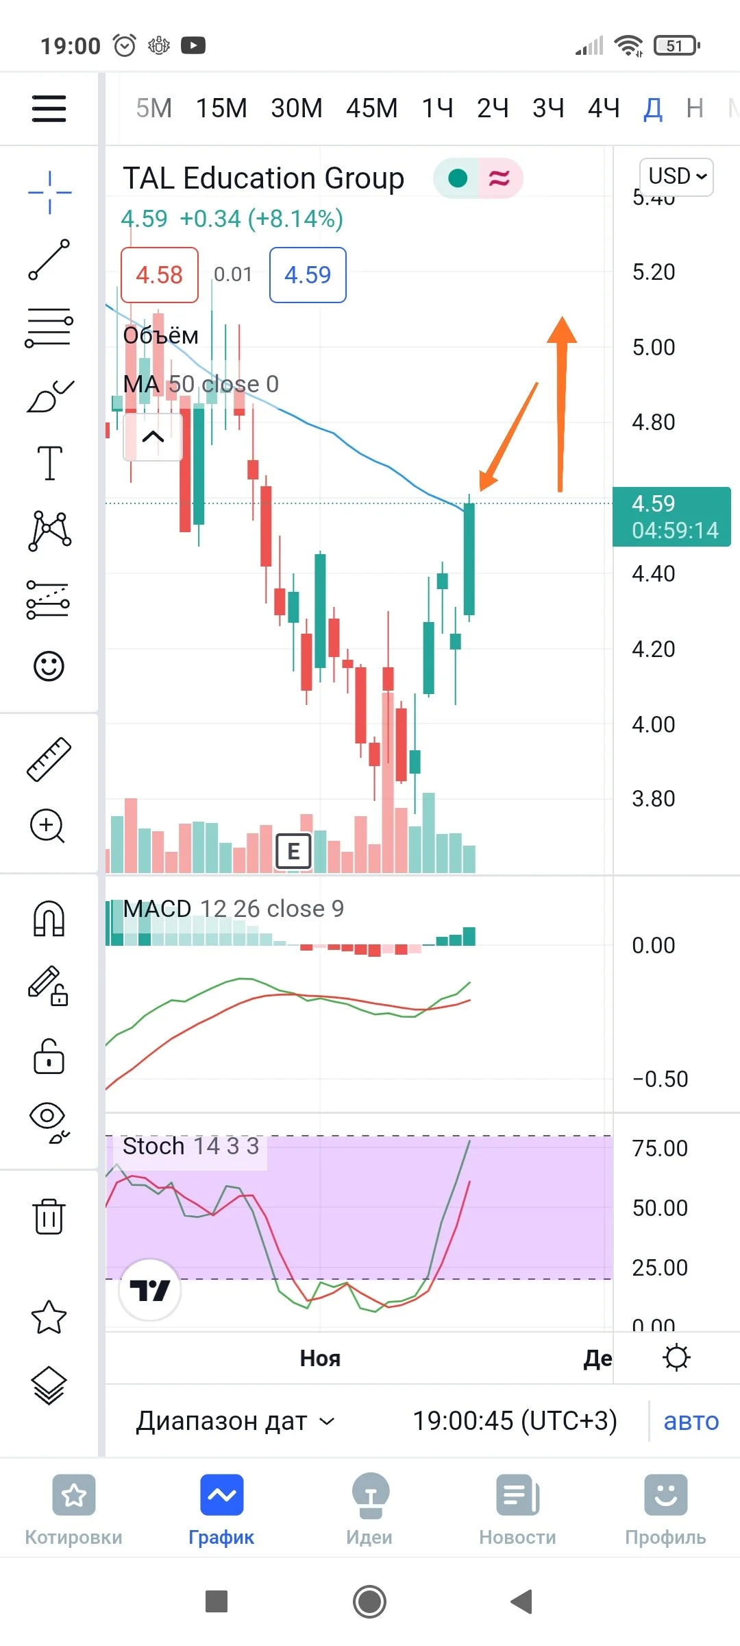740x1646 pixels.
Task: Open the USD currency dropdown
Action: (x=676, y=176)
